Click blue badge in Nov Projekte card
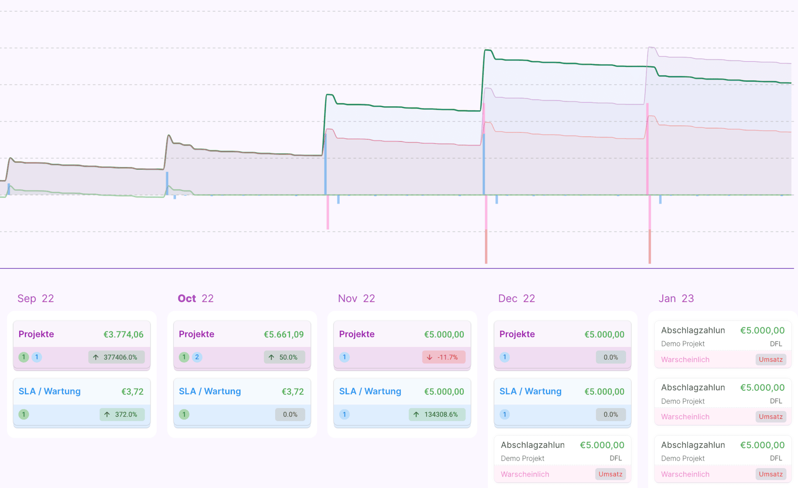Viewport: 798px width, 488px height. [344, 357]
